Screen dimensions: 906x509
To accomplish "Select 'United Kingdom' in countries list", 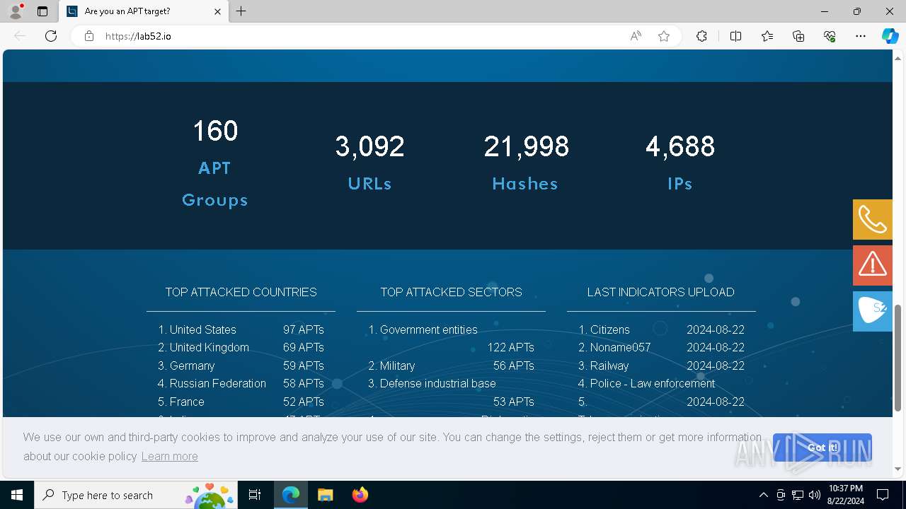I will point(209,347).
